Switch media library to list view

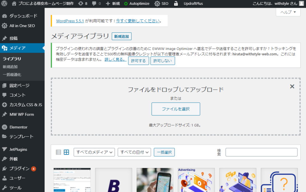[58, 152]
